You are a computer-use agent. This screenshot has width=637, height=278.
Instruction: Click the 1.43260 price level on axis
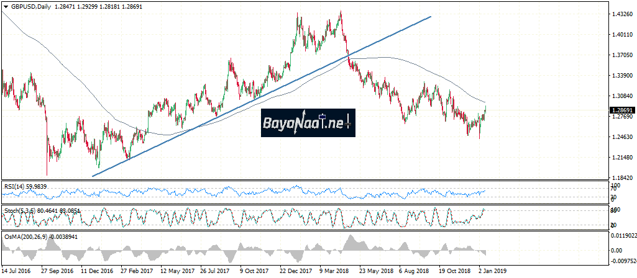(623, 14)
